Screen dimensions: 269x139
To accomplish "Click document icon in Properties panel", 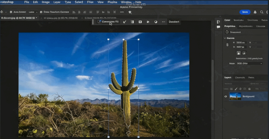I will click(227, 32).
